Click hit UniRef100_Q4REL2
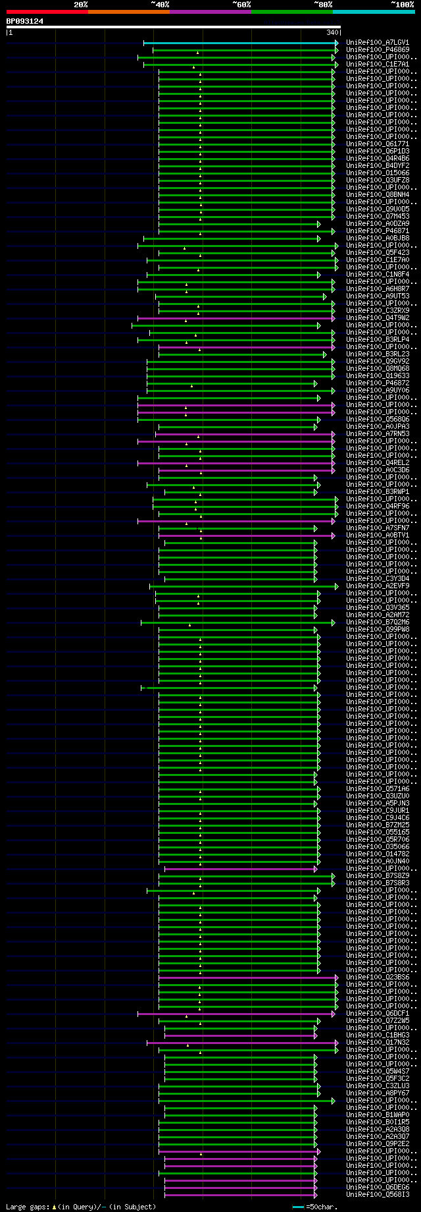421x1212 pixels. pyautogui.click(x=378, y=463)
